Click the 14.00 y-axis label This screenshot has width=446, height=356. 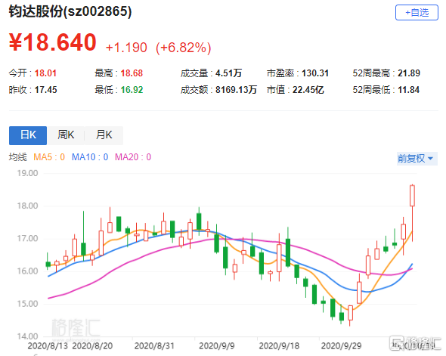(27, 336)
